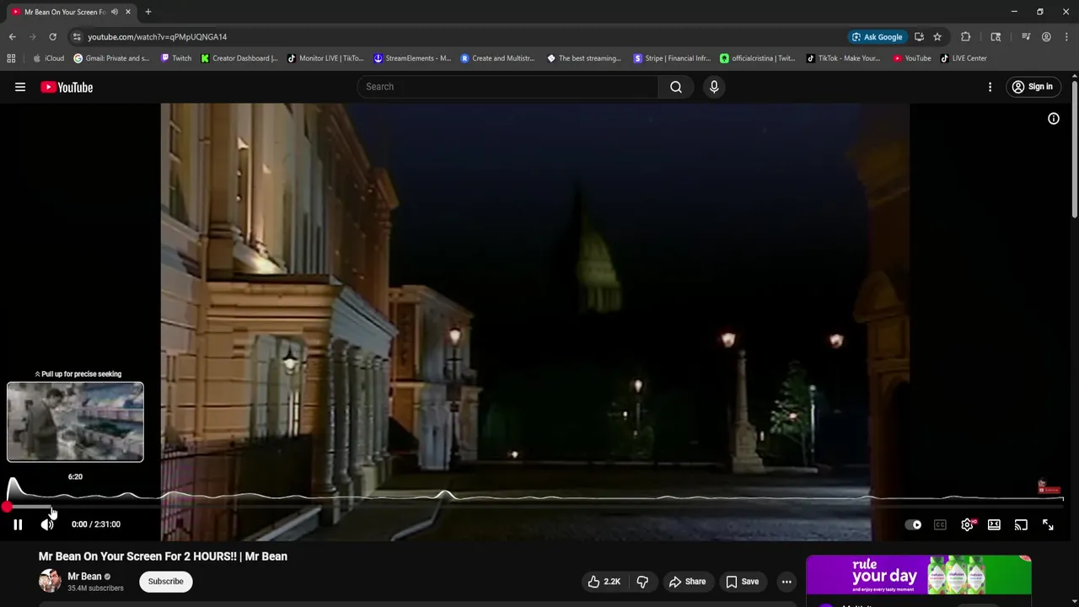Viewport: 1079px width, 607px height.
Task: Open the Mr Bean channel avatar
Action: click(x=50, y=581)
